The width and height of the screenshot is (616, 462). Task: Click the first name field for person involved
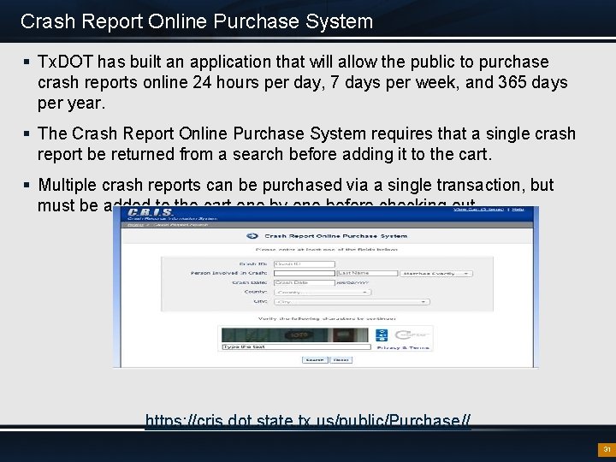pos(305,273)
